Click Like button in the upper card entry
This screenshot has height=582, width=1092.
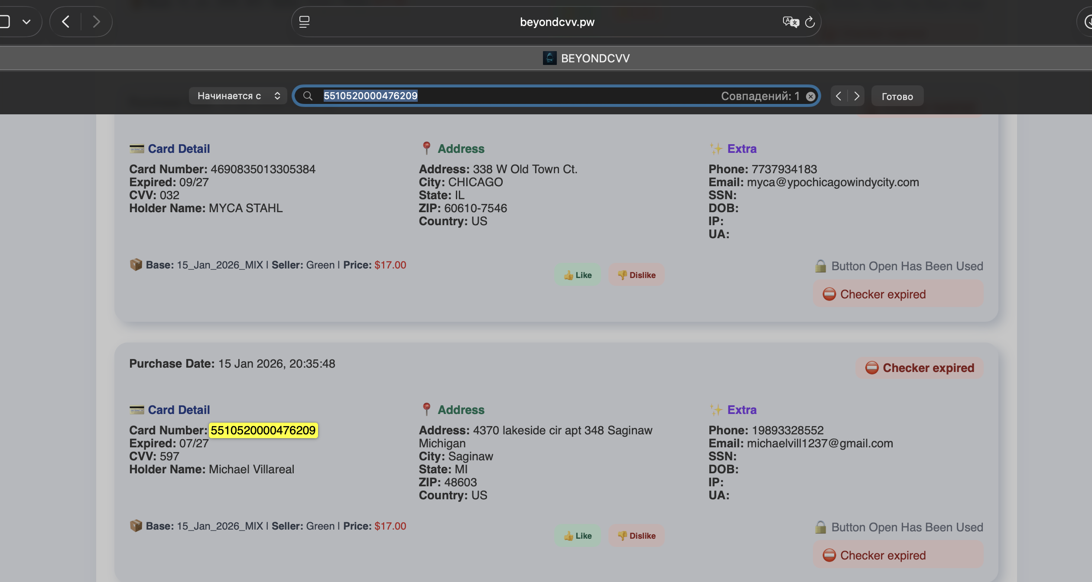(x=578, y=275)
